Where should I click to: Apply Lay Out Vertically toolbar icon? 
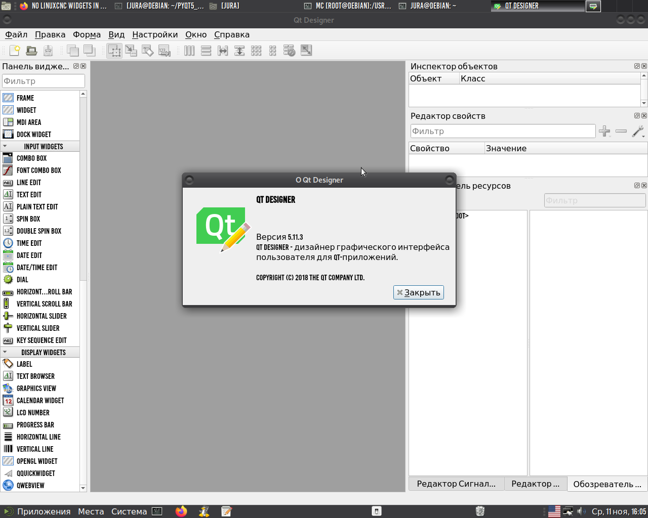(206, 51)
